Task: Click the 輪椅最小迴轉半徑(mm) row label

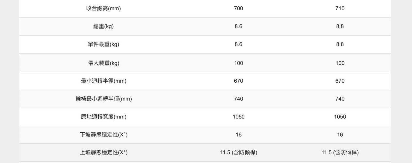Action: [104, 99]
